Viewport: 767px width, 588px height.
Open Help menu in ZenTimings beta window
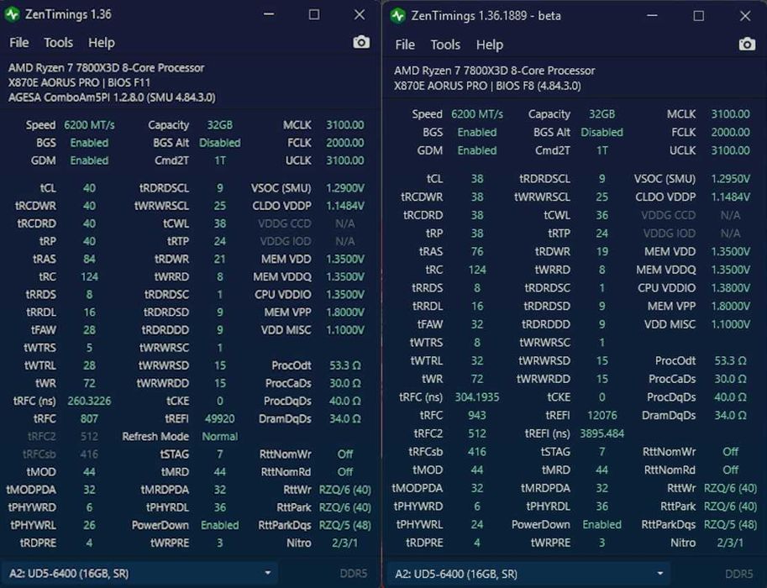click(489, 45)
